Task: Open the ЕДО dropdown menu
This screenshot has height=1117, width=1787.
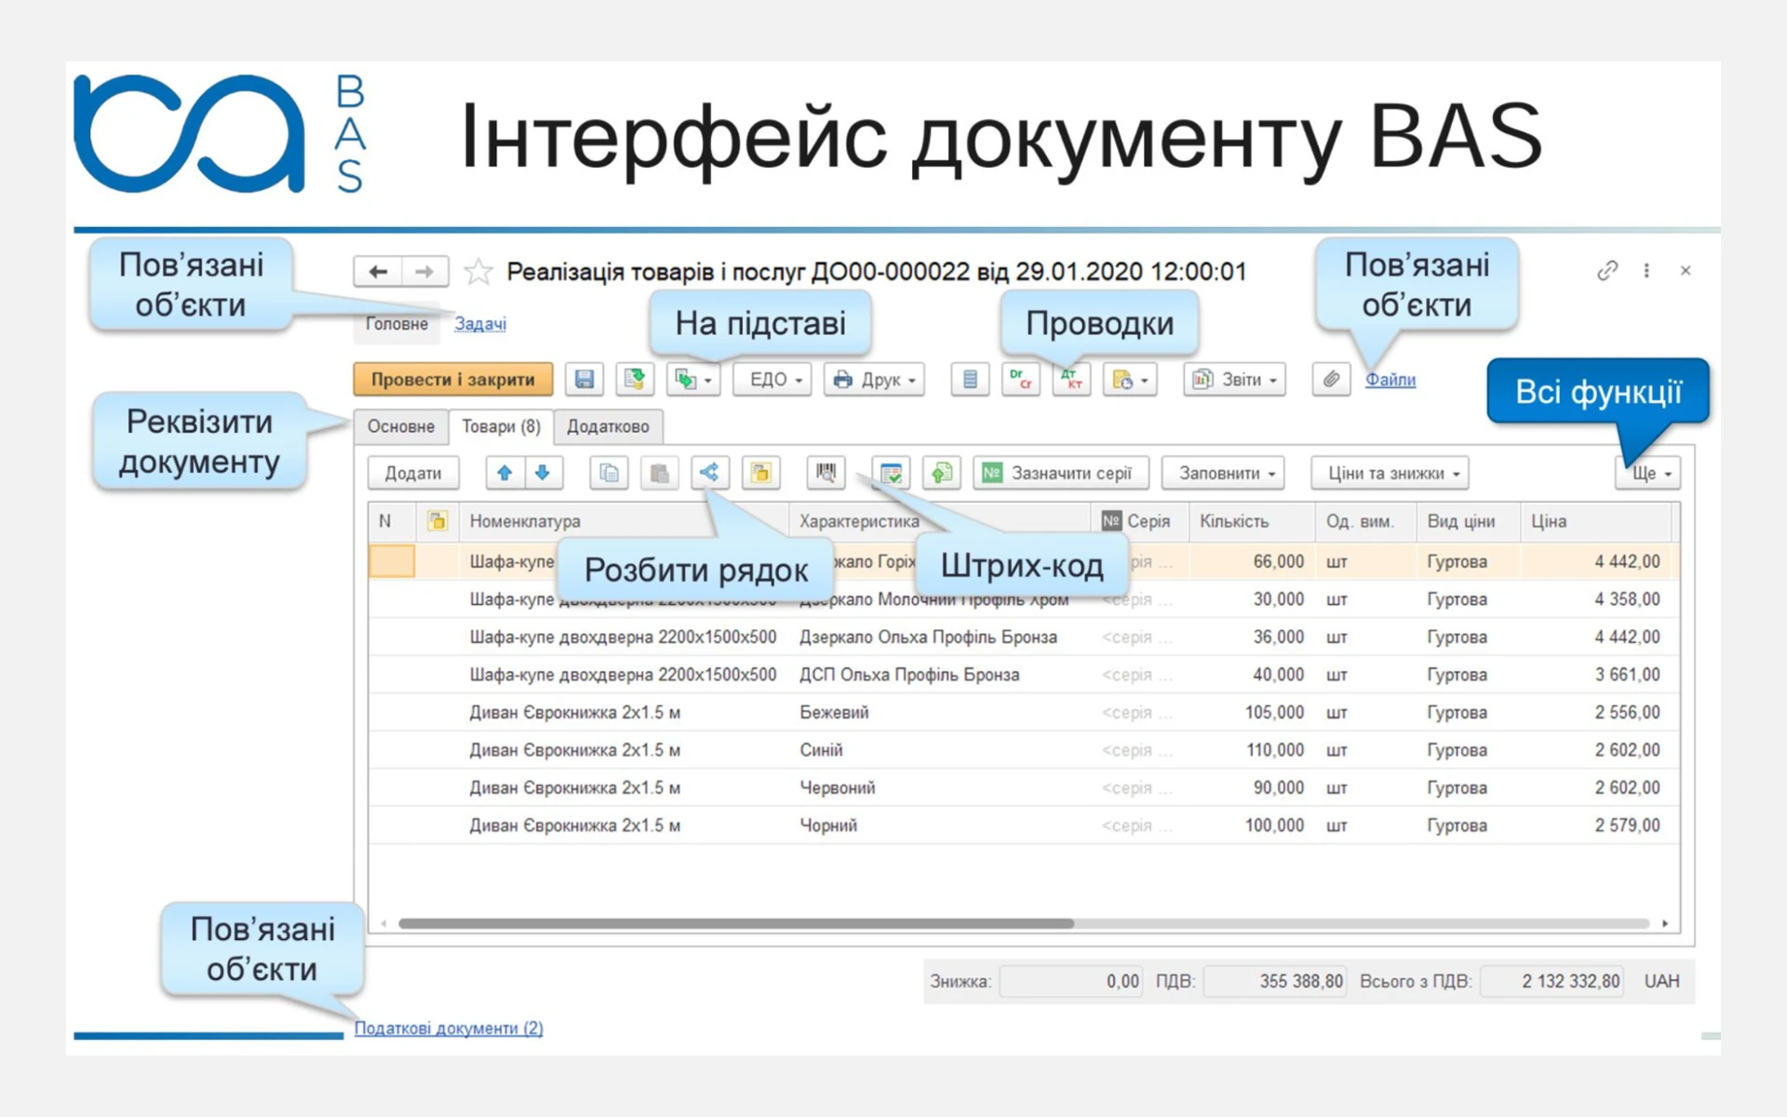Action: 772,379
